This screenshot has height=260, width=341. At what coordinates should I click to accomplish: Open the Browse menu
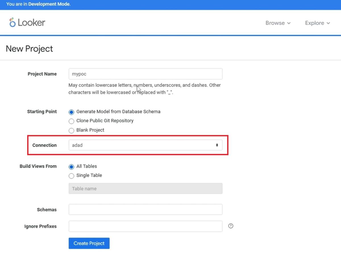click(275, 23)
